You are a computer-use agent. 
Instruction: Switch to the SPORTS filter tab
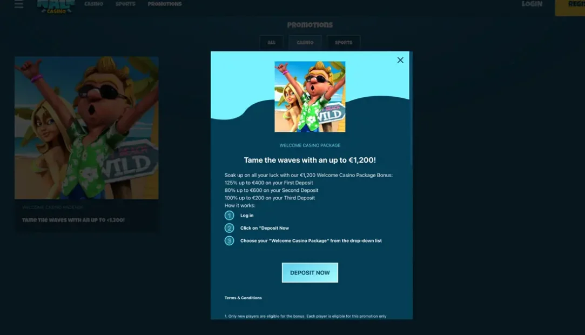point(344,42)
